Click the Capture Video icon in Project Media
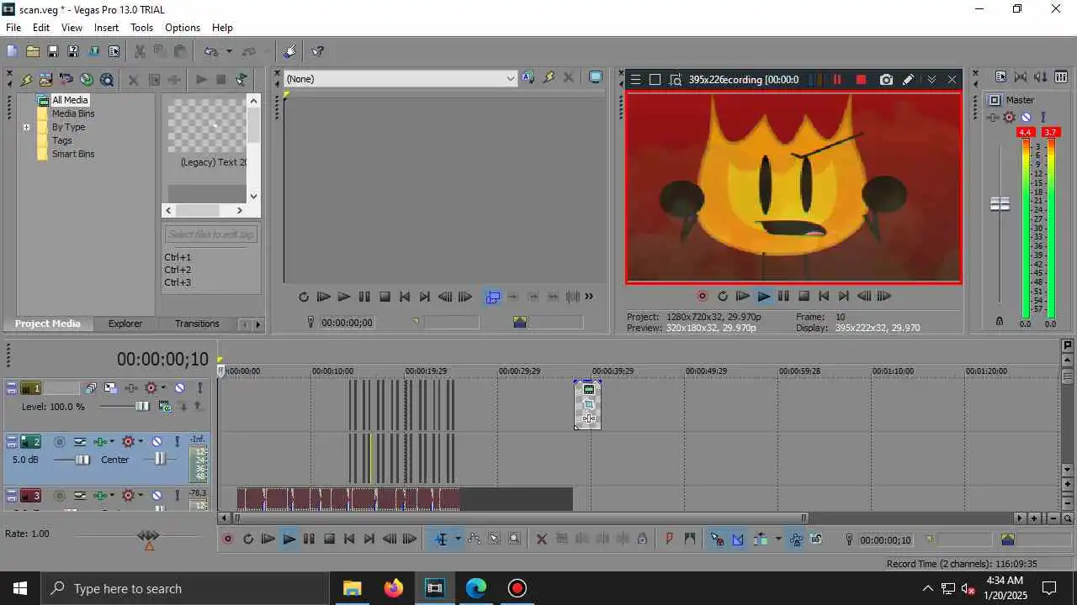The width and height of the screenshot is (1077, 605). point(66,80)
